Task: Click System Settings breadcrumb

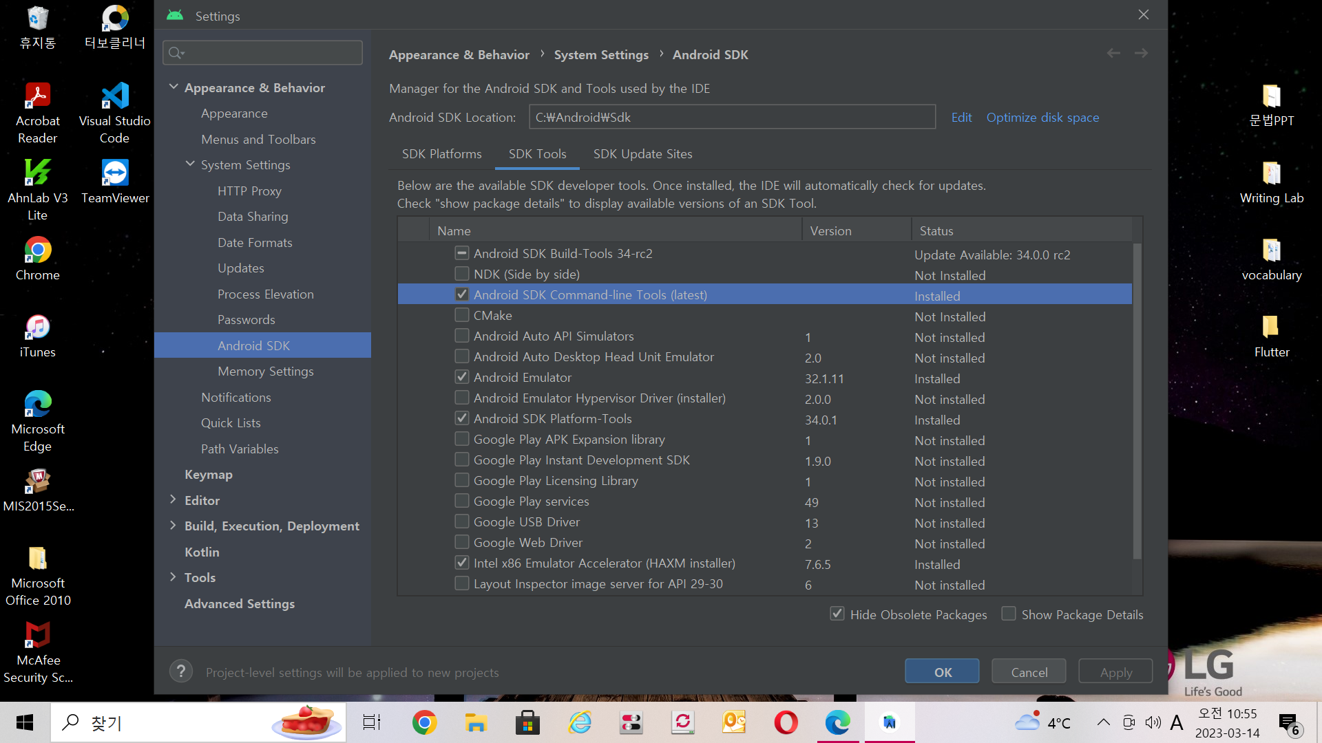Action: 601,55
